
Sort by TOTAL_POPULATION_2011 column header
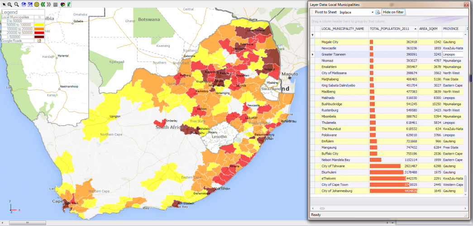(x=394, y=28)
